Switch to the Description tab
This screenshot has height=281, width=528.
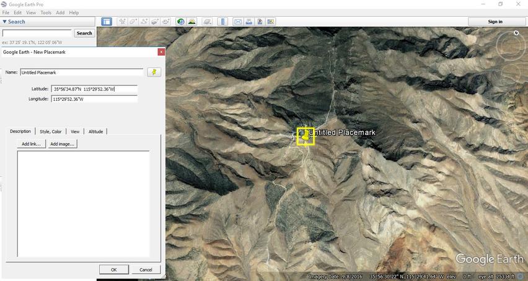(x=20, y=131)
